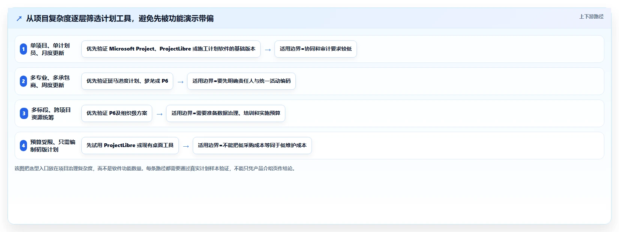Click the arrow after the Microsoft Project box
The image size is (619, 232).
click(268, 50)
